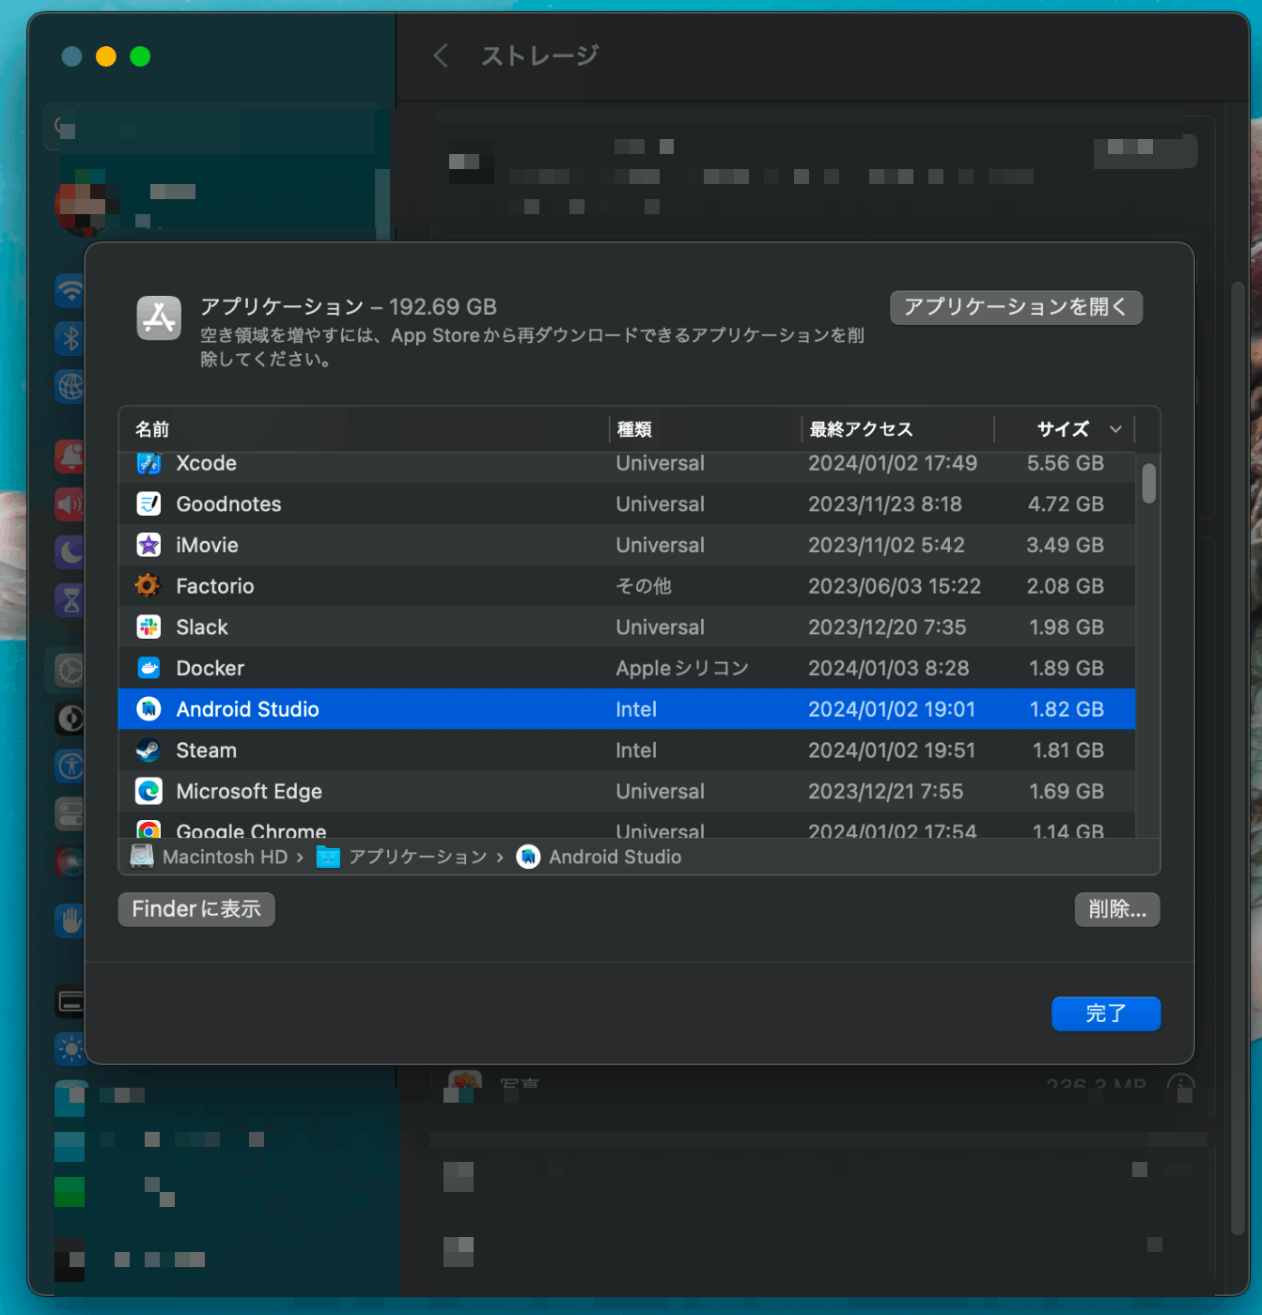Click the 1.82 GB size for Android Studio
This screenshot has width=1262, height=1315.
[x=1067, y=709]
